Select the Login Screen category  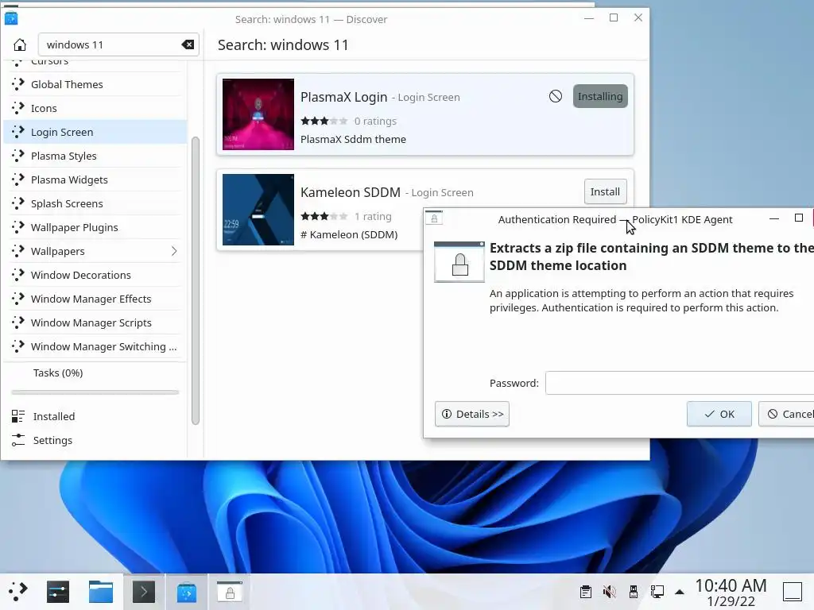pos(95,132)
